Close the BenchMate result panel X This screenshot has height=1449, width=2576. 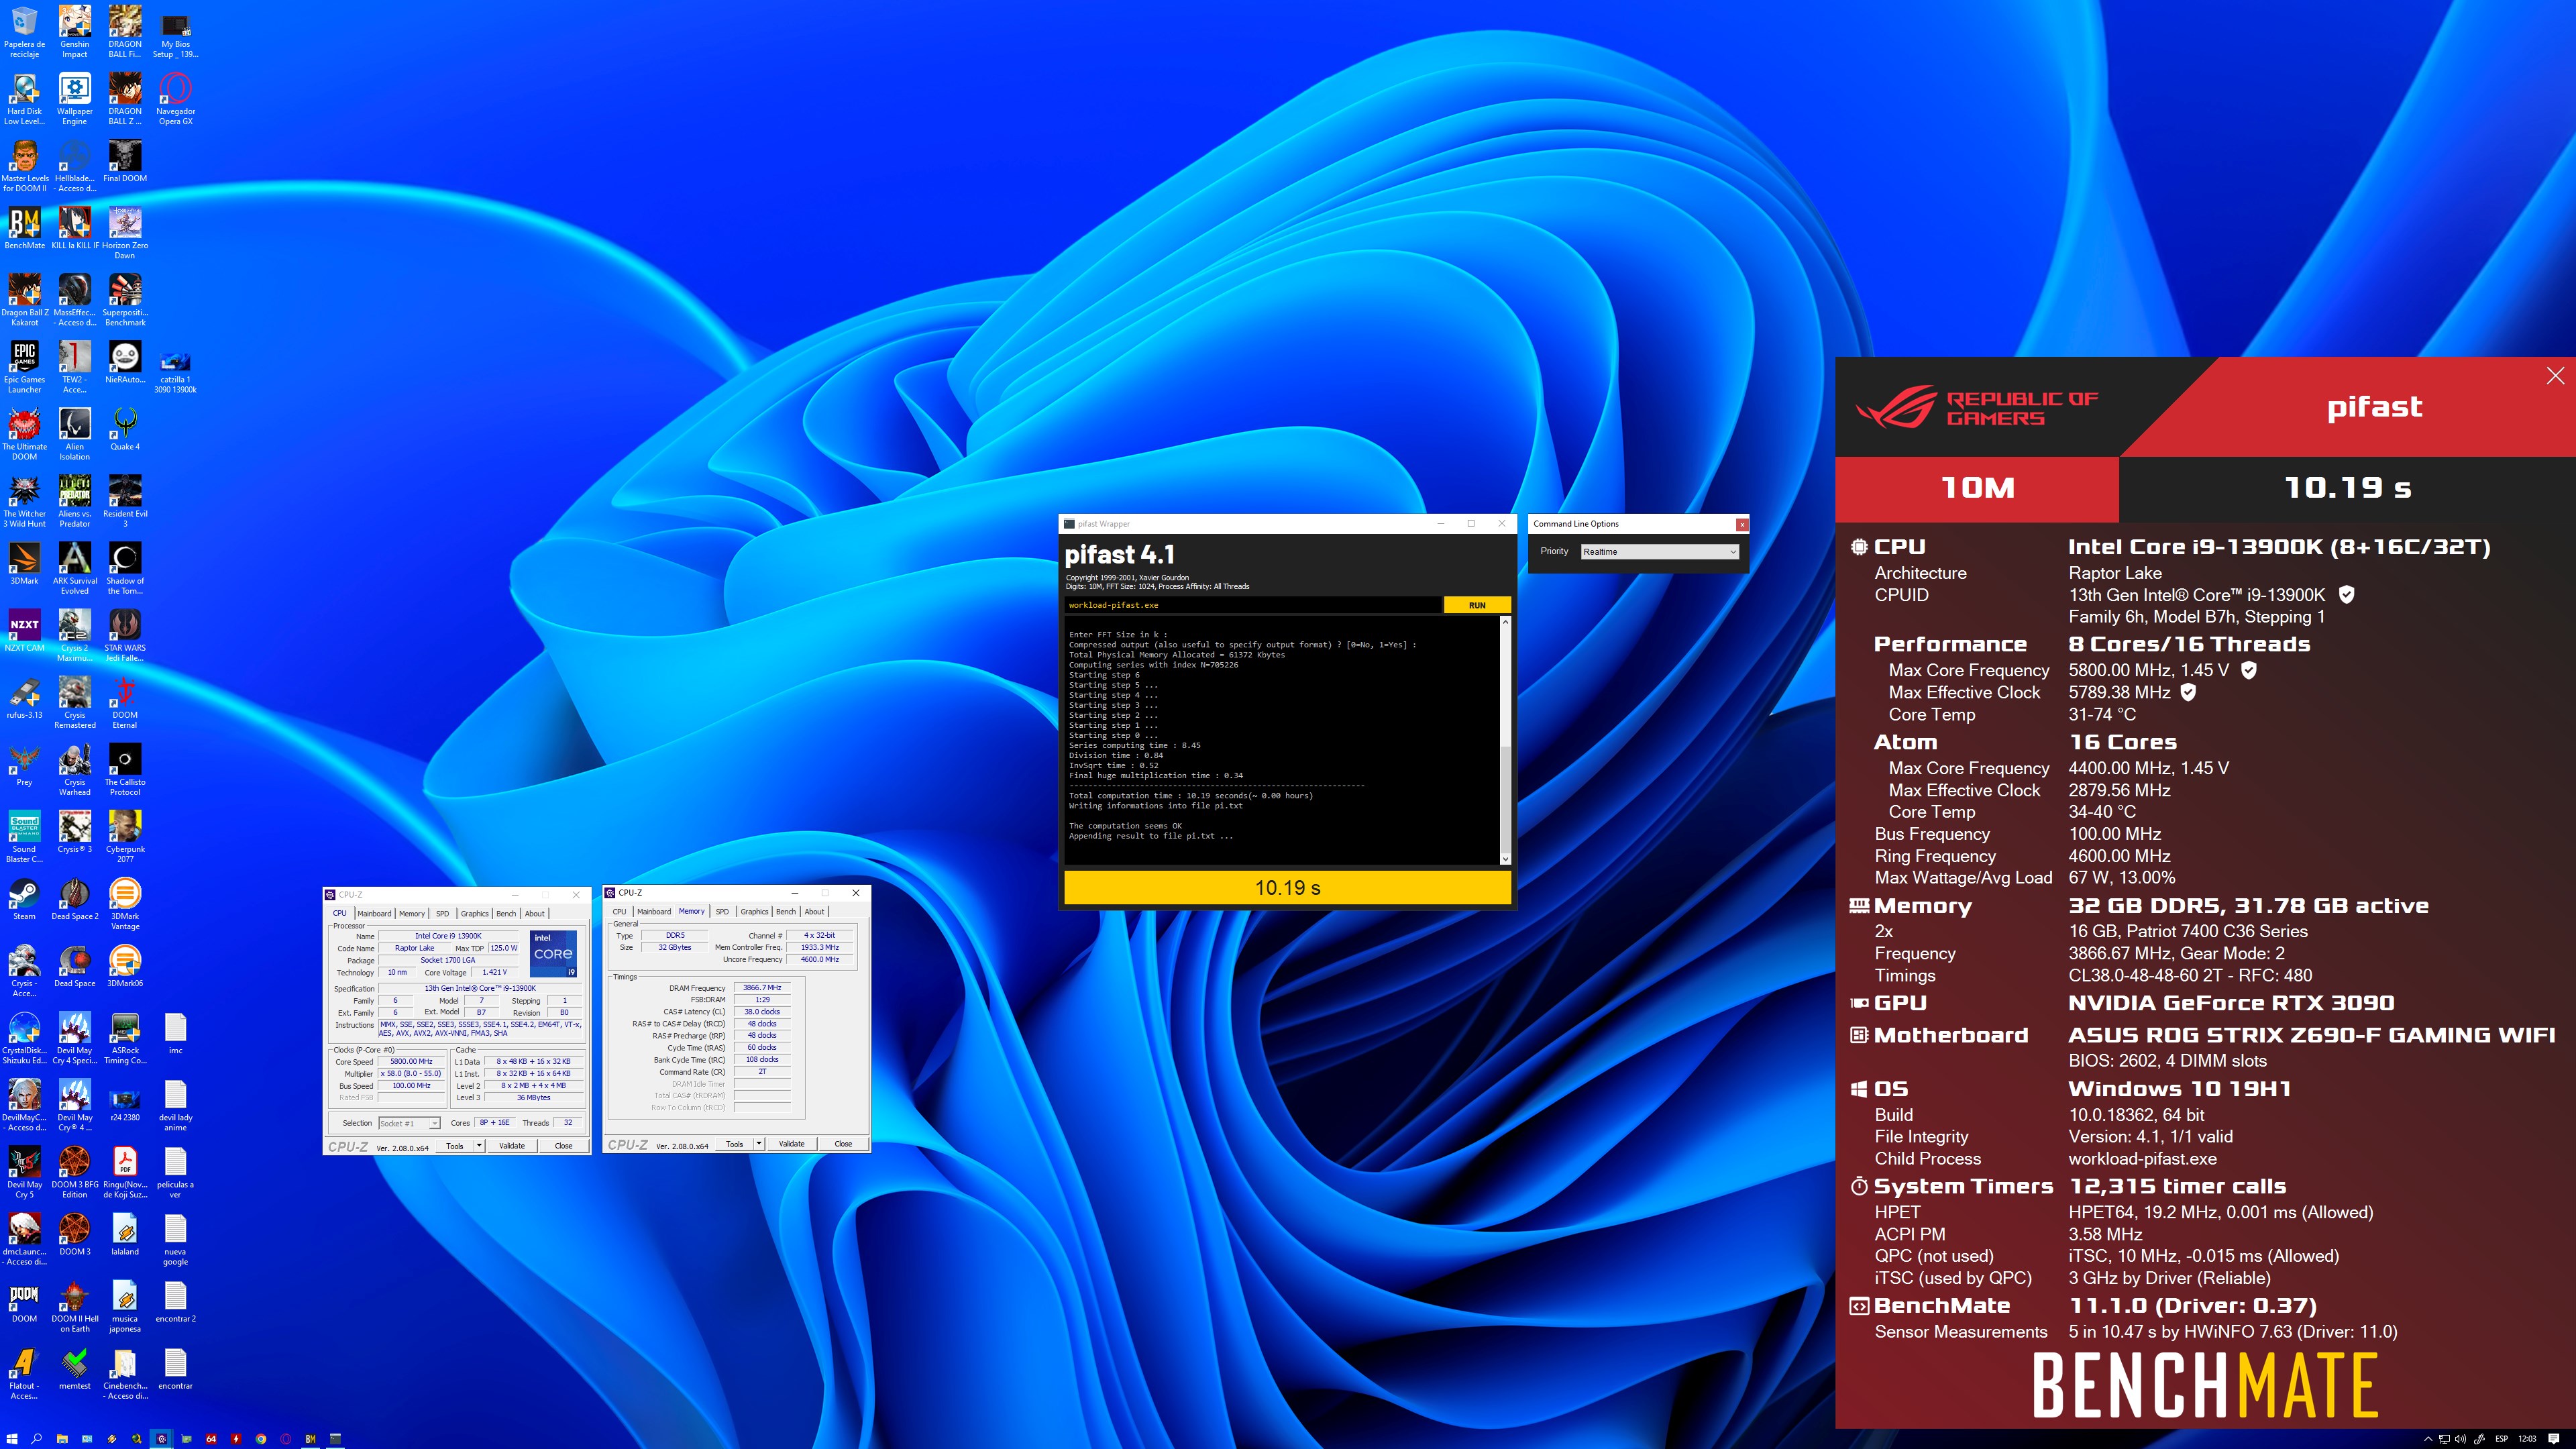[x=2555, y=376]
